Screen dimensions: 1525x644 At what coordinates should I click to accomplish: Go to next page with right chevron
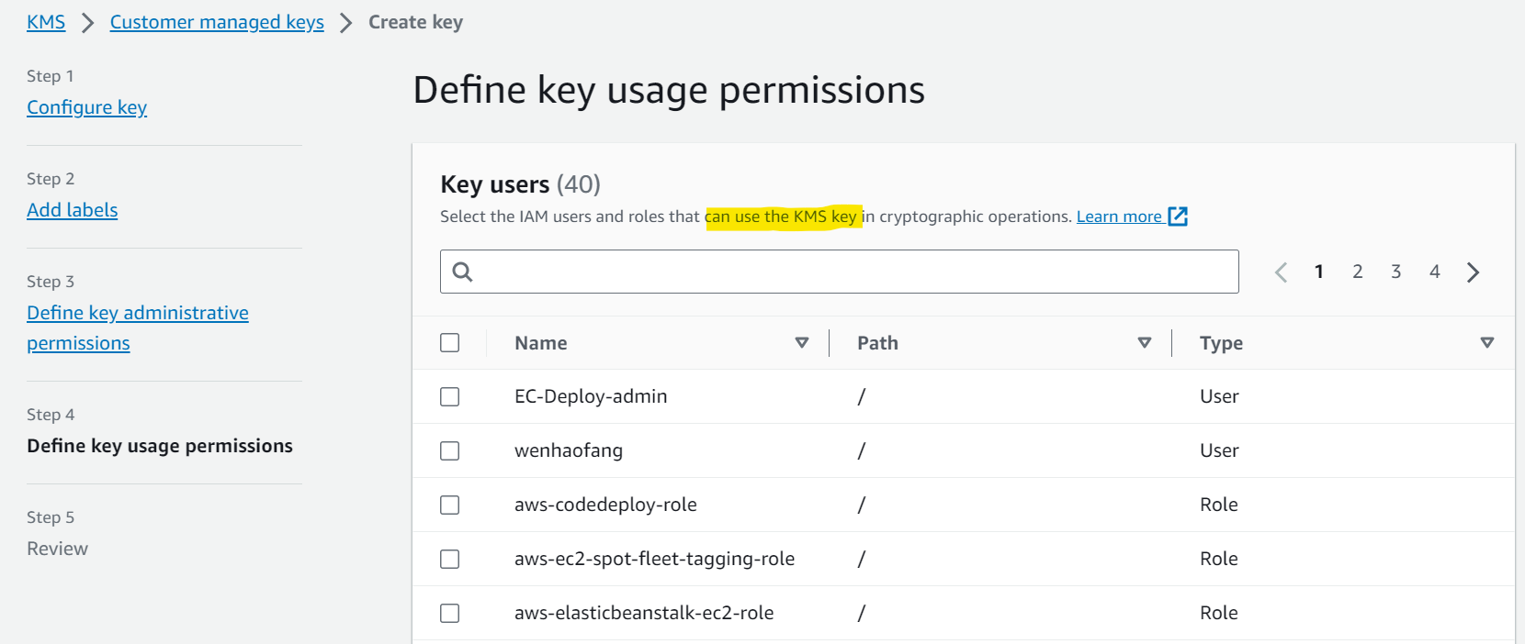coord(1473,272)
